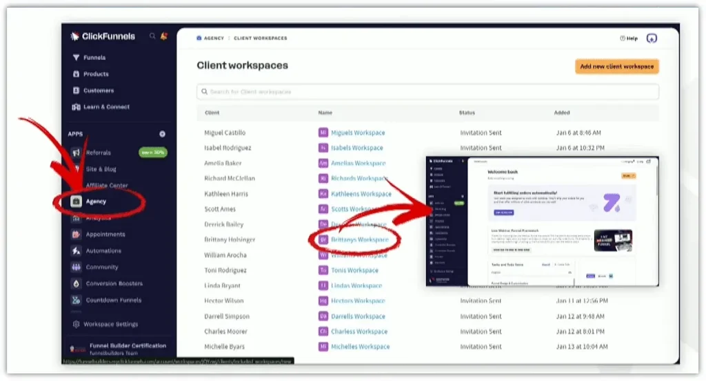Open the notification bell icon
Image resolution: width=706 pixels, height=381 pixels.
point(163,36)
